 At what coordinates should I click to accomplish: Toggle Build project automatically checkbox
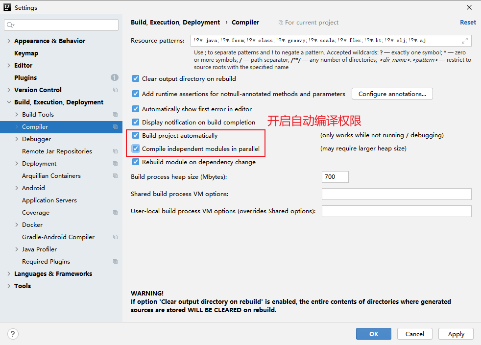136,135
